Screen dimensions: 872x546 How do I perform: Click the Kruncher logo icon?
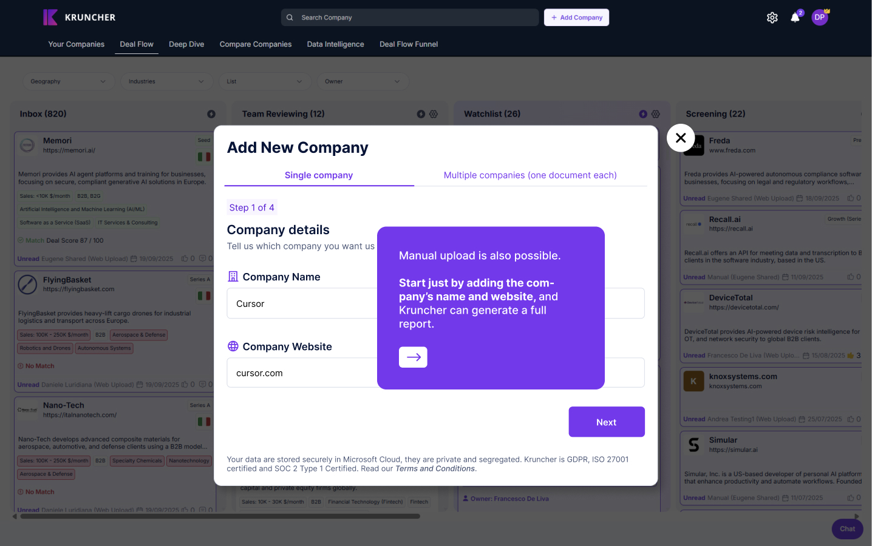click(x=50, y=17)
